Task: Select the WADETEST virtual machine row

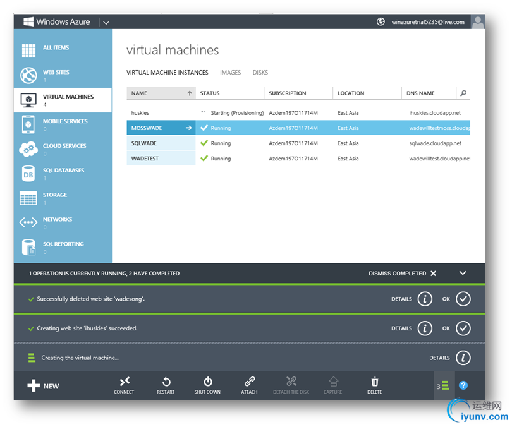Action: [298, 159]
